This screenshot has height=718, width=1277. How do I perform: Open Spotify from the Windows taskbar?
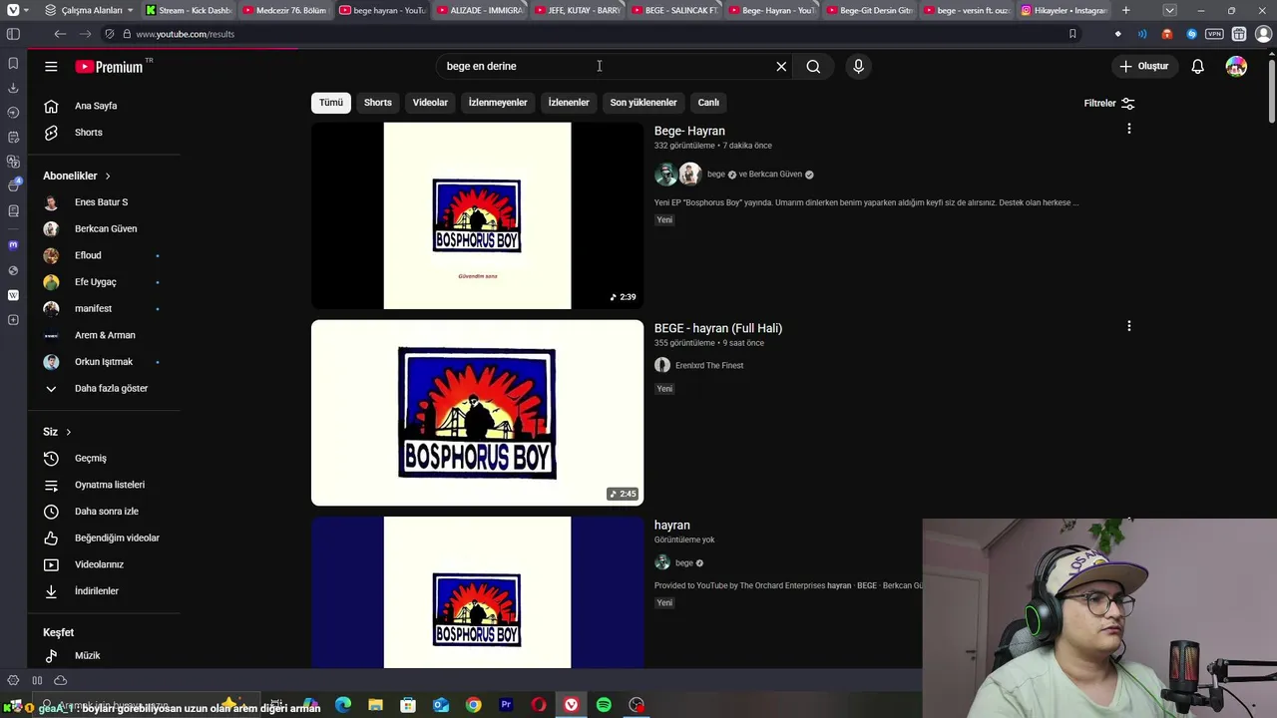click(x=604, y=705)
